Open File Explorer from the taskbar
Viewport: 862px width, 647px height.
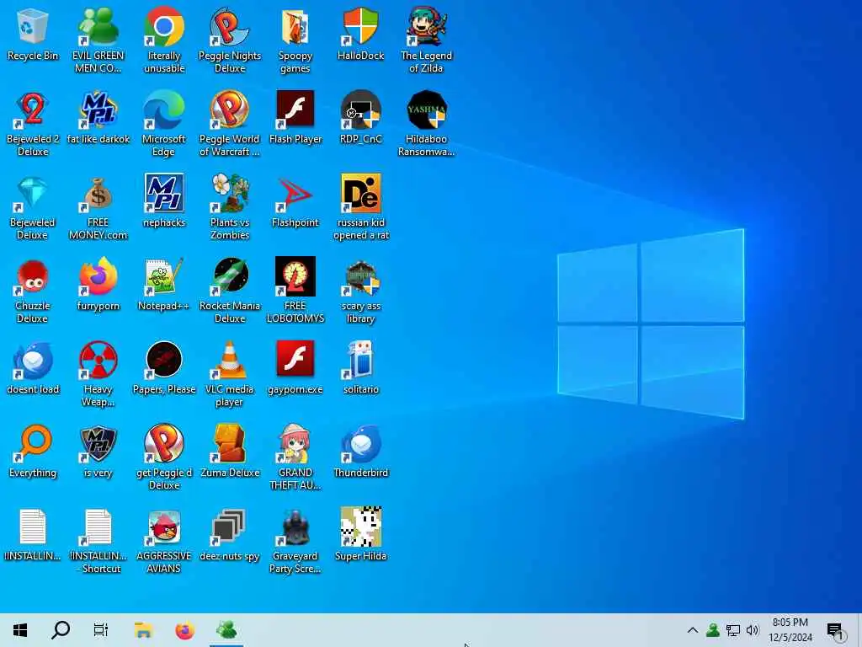[x=143, y=630]
